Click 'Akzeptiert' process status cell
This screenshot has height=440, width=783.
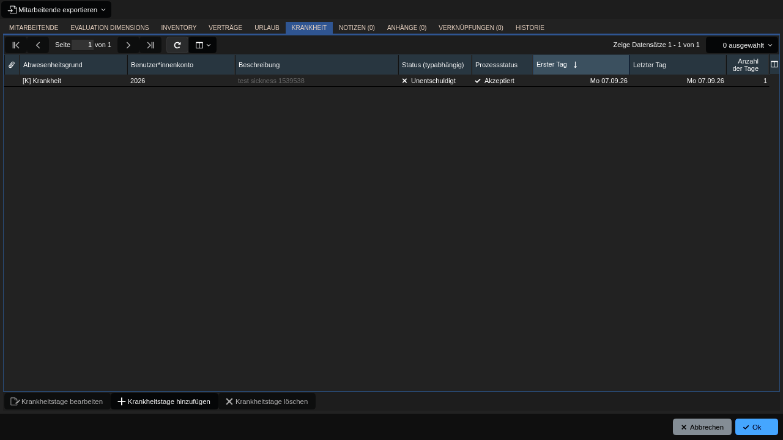(502, 81)
